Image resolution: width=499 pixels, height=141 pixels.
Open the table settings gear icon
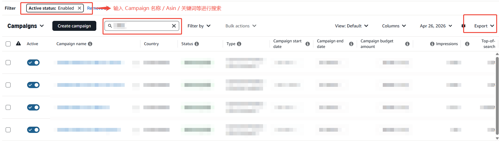pyautogui.click(x=463, y=26)
